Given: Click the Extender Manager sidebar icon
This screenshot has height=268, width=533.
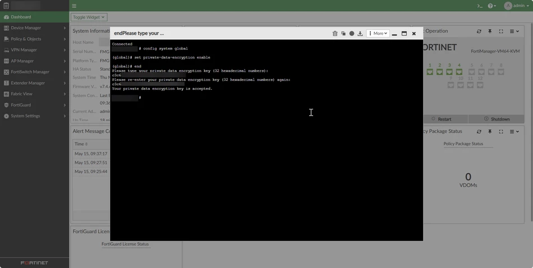Looking at the screenshot, I should [x=6, y=83].
